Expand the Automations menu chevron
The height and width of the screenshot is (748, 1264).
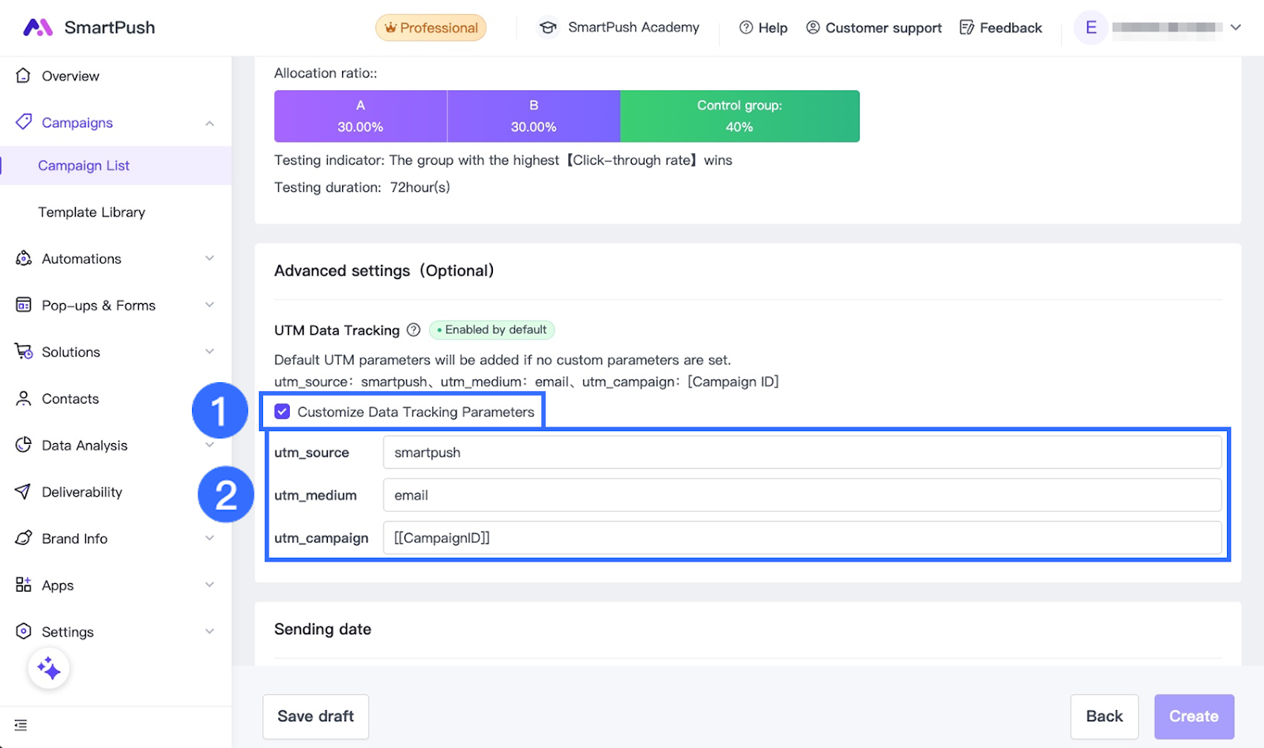[x=209, y=258]
